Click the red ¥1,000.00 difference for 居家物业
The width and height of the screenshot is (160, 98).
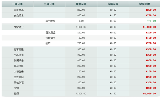tap(149, 27)
